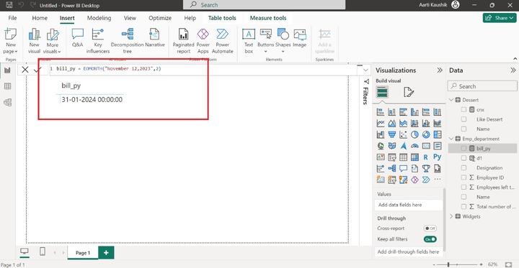Click the Data pane Search field

click(482, 86)
